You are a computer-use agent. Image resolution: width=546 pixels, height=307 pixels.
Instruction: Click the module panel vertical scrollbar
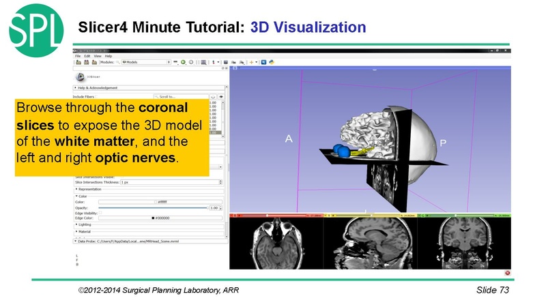(227, 162)
